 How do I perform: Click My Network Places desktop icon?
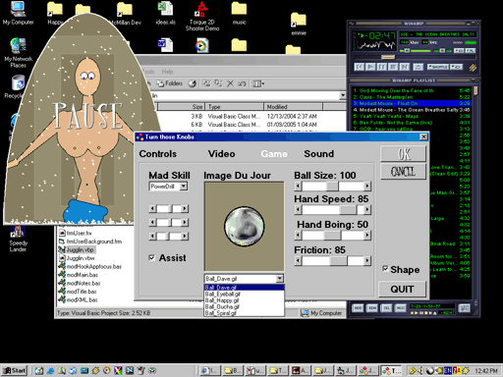click(x=18, y=53)
